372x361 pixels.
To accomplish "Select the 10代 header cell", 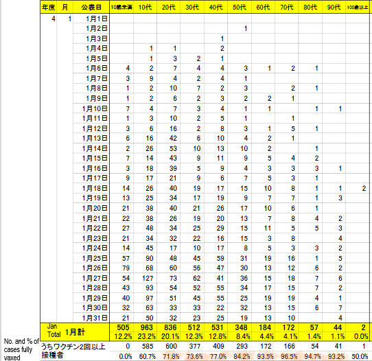I will (145, 7).
